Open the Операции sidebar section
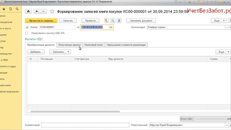The width and height of the screenshot is (231, 130). (4, 73)
